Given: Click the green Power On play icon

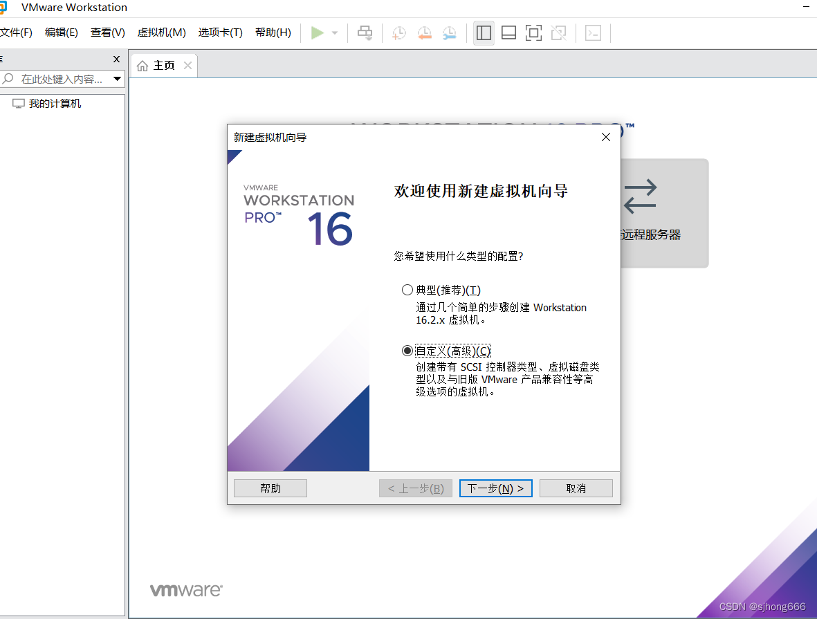Looking at the screenshot, I should [317, 33].
